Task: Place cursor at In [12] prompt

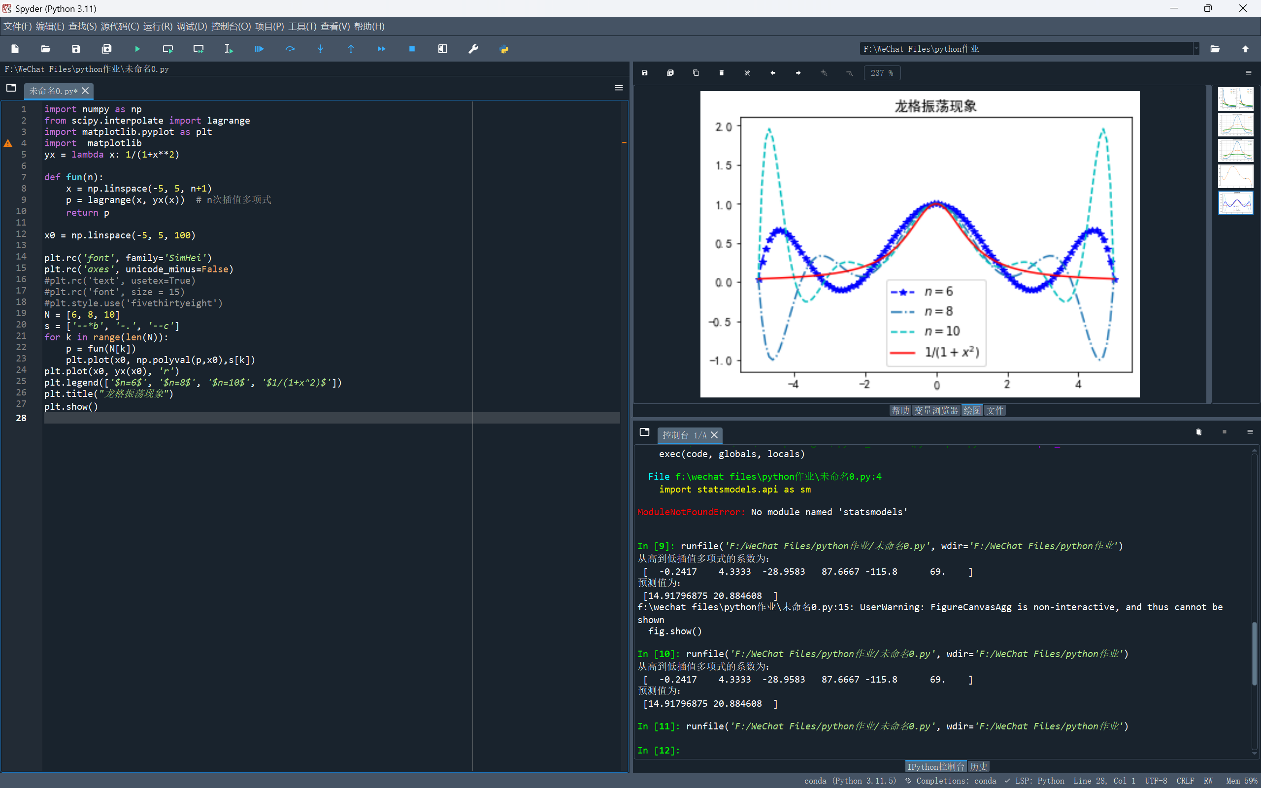Action: point(659,751)
